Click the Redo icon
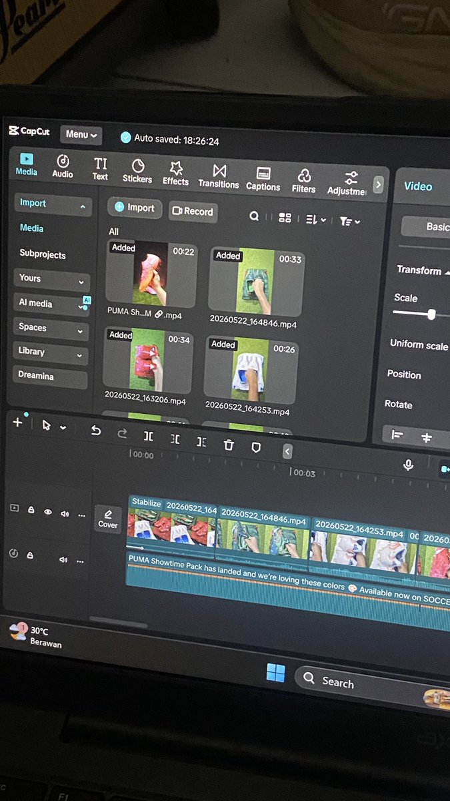The width and height of the screenshot is (450, 801). point(122,434)
